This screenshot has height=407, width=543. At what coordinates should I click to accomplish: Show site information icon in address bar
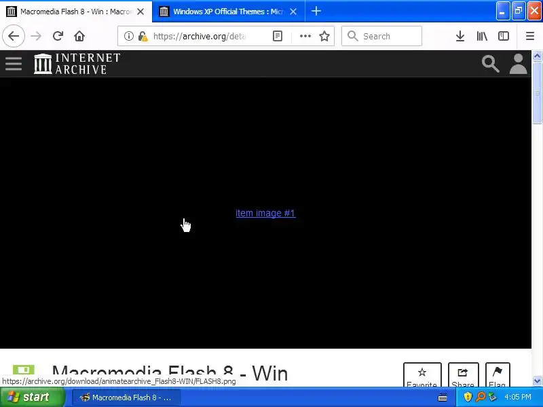[129, 36]
